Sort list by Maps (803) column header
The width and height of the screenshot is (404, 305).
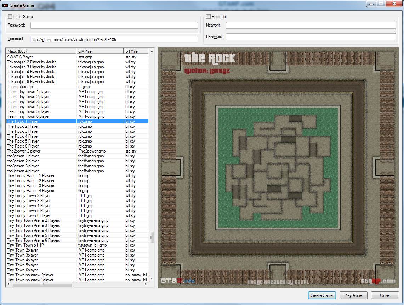pyautogui.click(x=41, y=51)
